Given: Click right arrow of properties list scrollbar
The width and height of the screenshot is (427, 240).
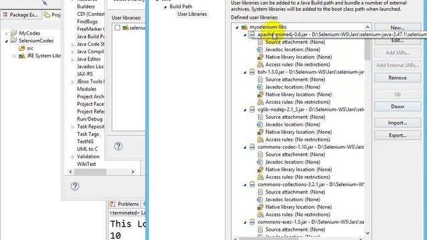Looking at the screenshot, I should point(133,172).
